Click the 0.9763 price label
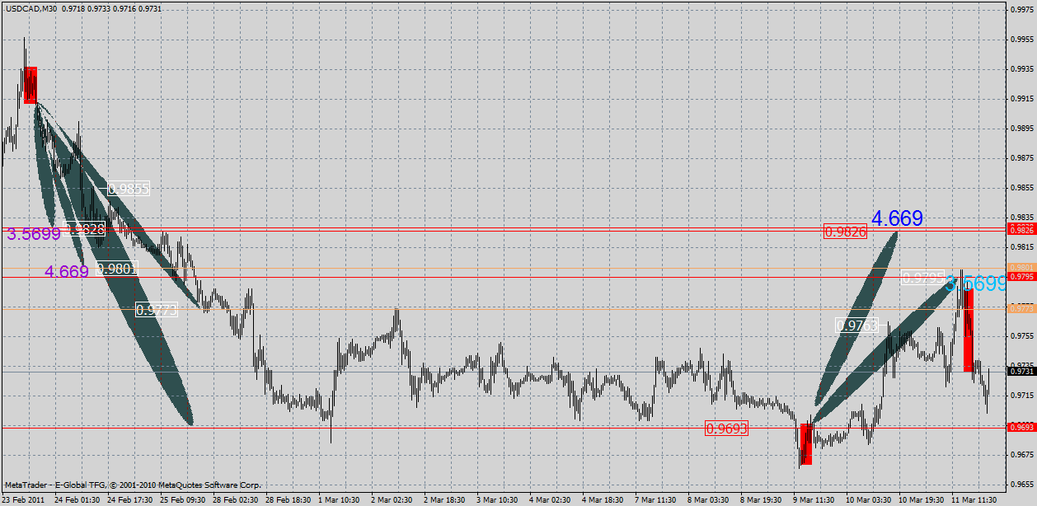 (856, 326)
